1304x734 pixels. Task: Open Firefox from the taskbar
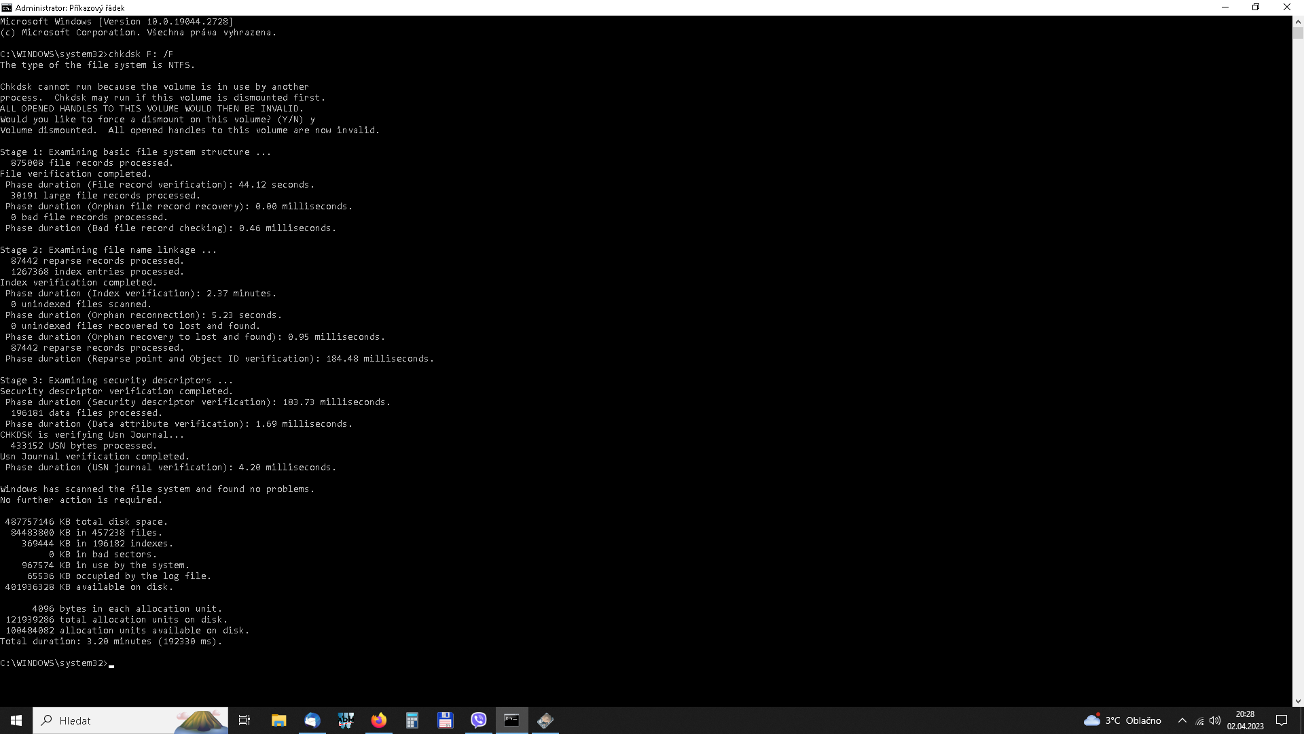click(378, 720)
